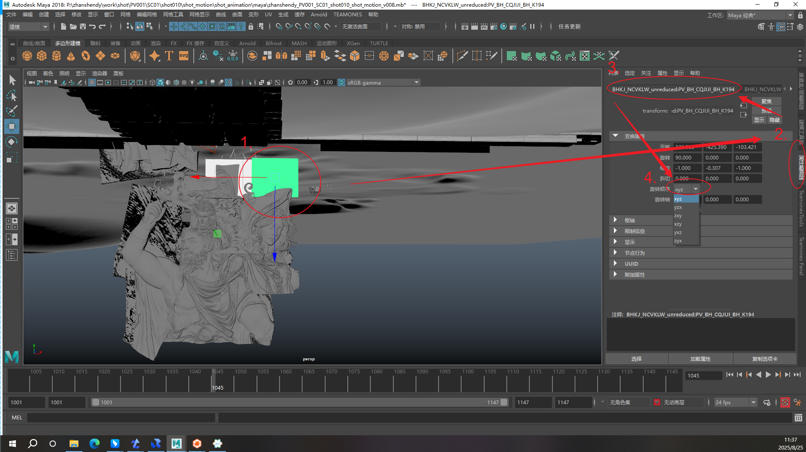Viewport: 806px width, 452px height.
Task: Switch to the 雕刻 shelf tab
Action: [95, 43]
